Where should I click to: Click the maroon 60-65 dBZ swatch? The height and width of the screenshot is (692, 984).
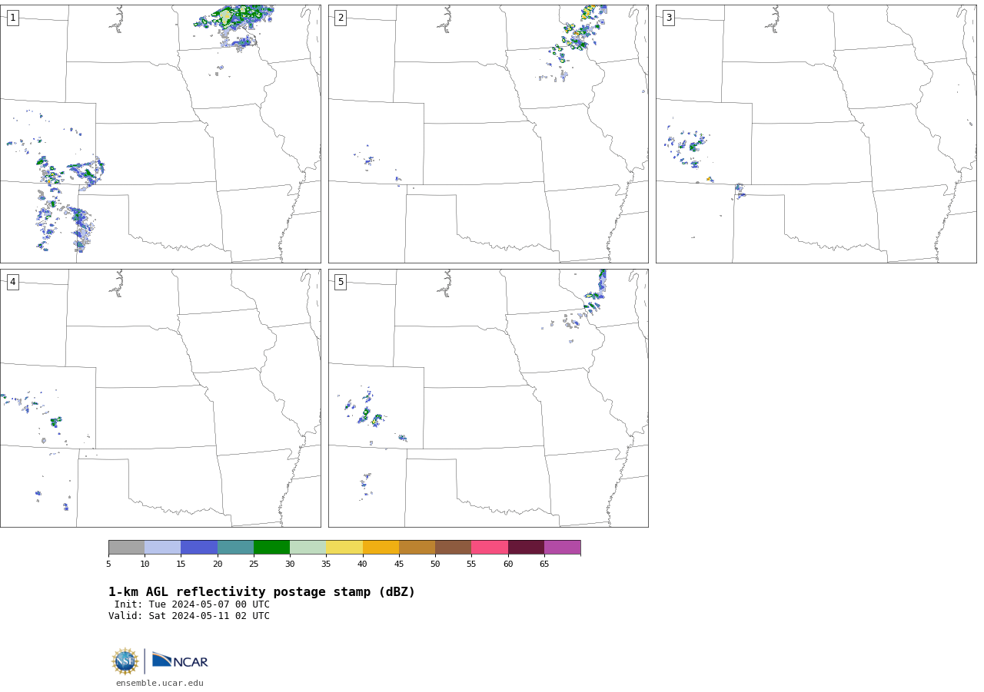click(526, 547)
